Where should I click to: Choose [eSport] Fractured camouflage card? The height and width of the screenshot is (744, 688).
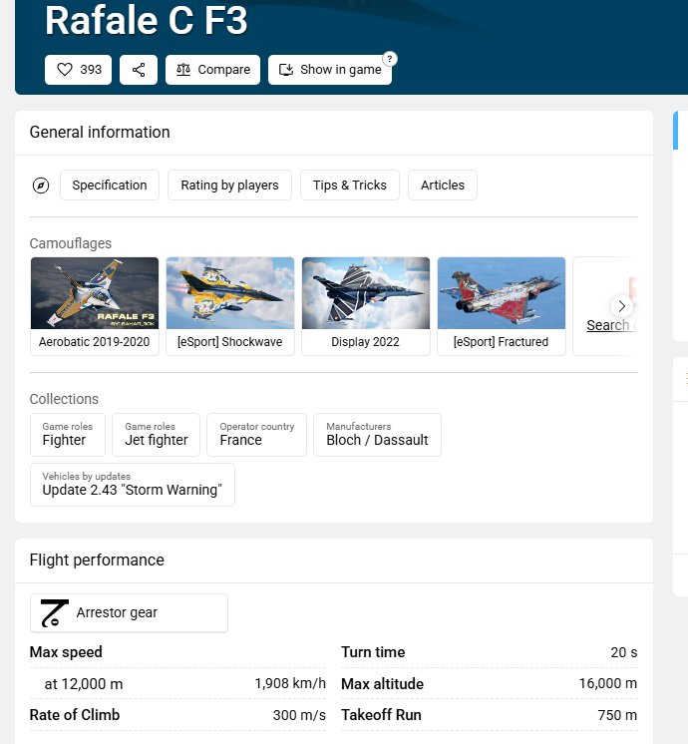[x=502, y=306]
